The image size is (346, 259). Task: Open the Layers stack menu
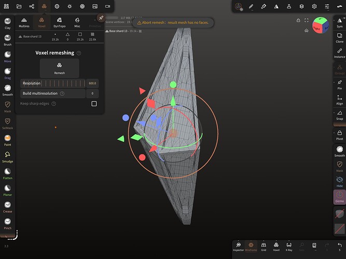click(301, 6)
